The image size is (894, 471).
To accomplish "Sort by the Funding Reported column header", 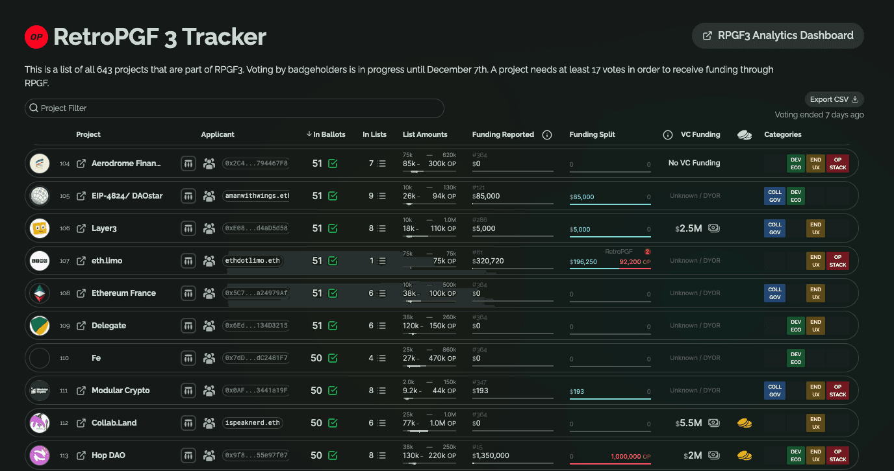I will (x=503, y=134).
